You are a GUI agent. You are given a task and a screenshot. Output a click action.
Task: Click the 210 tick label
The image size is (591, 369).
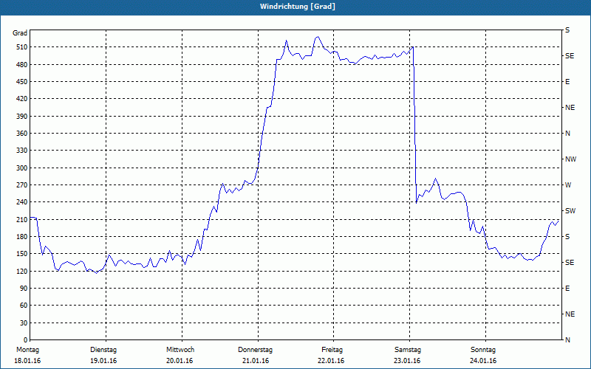[x=21, y=219]
